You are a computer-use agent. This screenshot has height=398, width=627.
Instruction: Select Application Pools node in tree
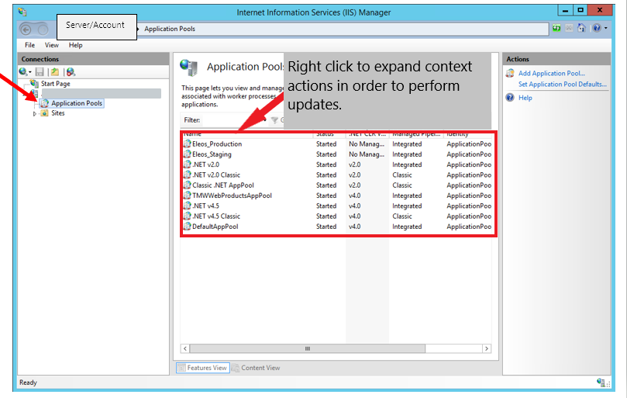pos(77,103)
